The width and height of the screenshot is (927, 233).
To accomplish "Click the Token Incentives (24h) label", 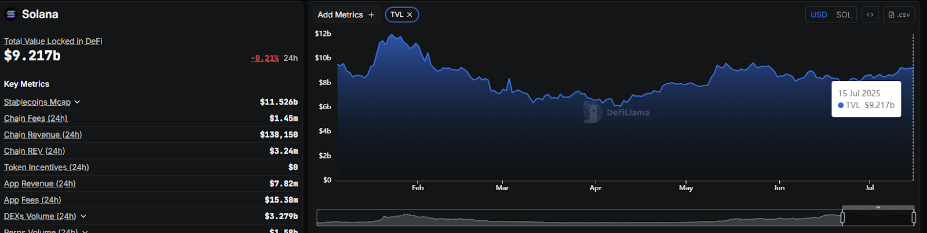I will [x=46, y=168].
